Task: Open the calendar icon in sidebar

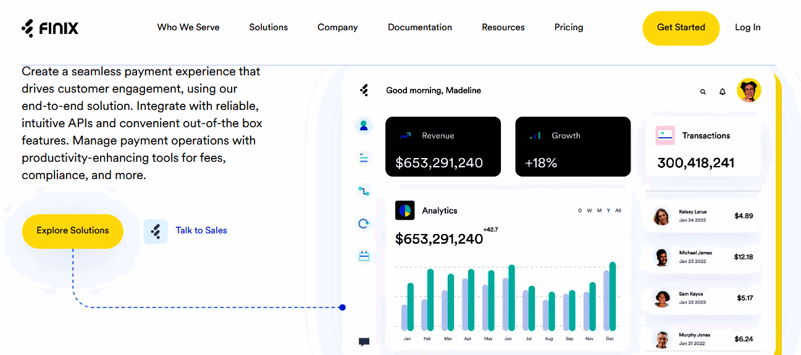Action: [364, 256]
